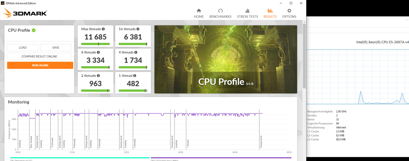This screenshot has height=161, width=409.
Task: Click the '8 threads' marker in monitoring chart
Action: click(74, 143)
